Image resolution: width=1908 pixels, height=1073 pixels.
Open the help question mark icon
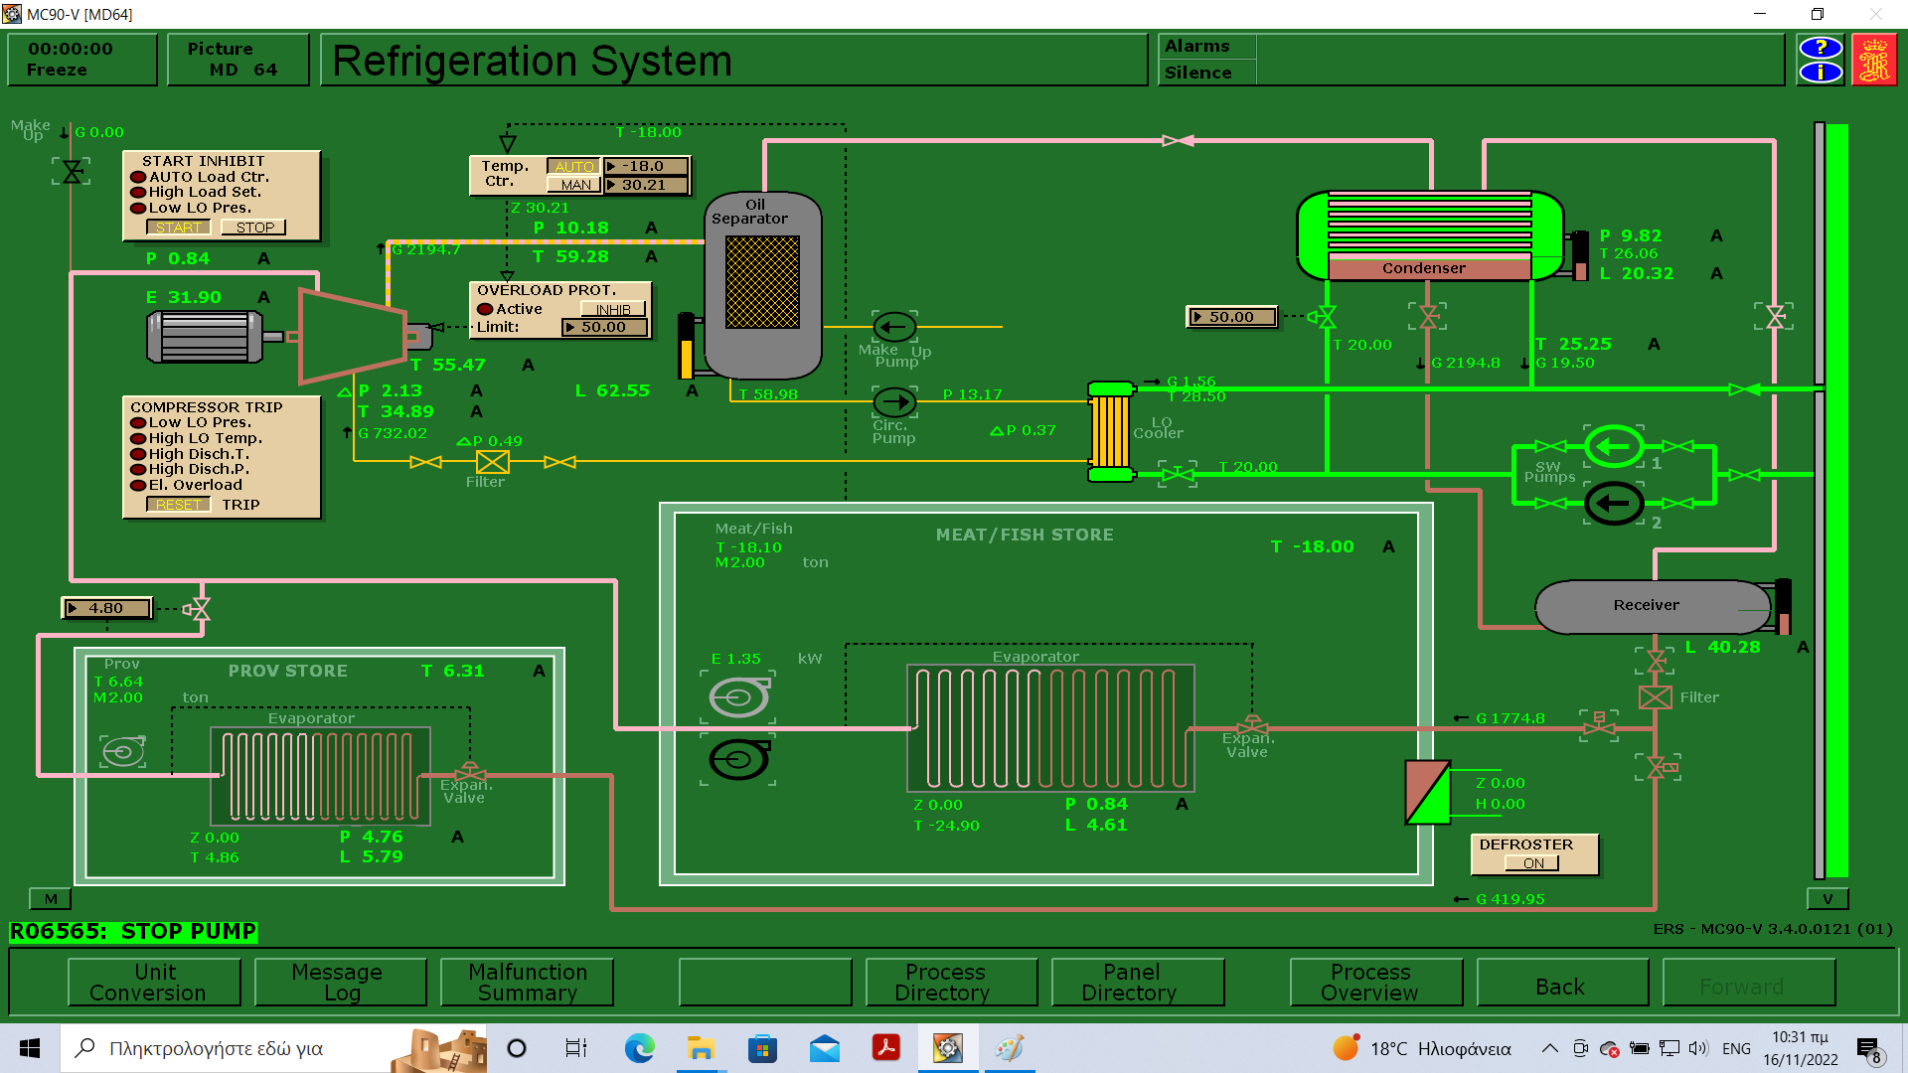(1821, 48)
